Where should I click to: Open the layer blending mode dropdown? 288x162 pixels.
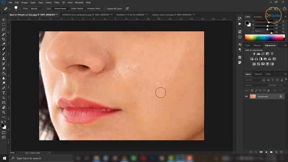coord(256,85)
